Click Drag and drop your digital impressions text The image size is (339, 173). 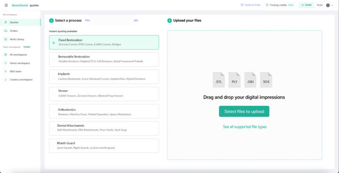pos(244,97)
